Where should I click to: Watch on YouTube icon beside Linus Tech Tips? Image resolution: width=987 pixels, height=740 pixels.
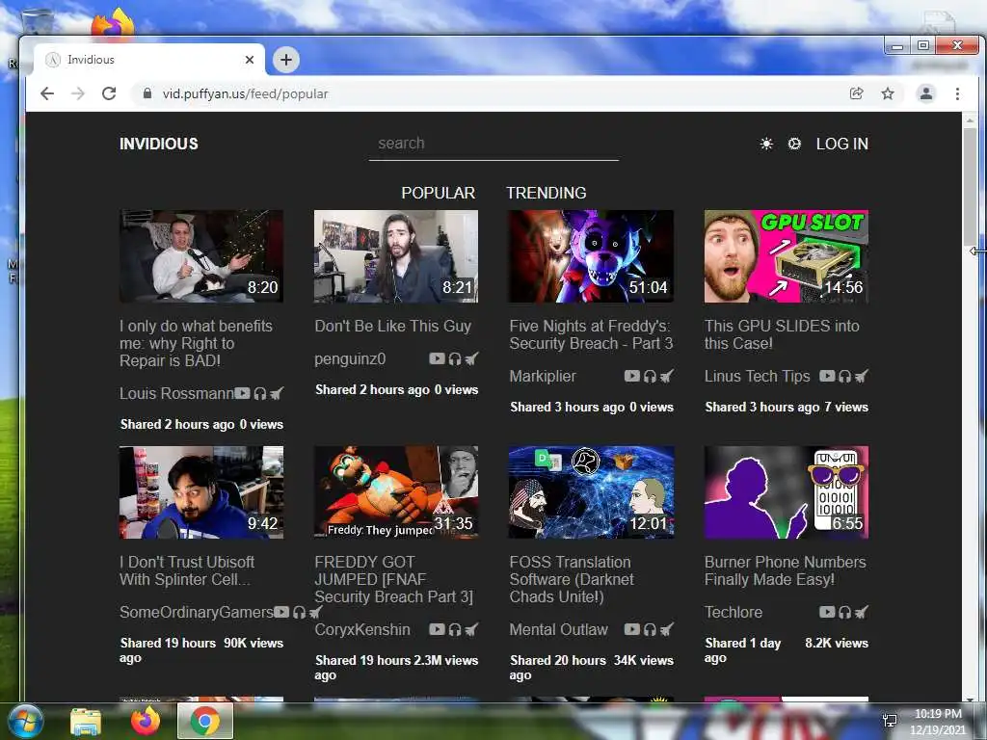(x=827, y=376)
